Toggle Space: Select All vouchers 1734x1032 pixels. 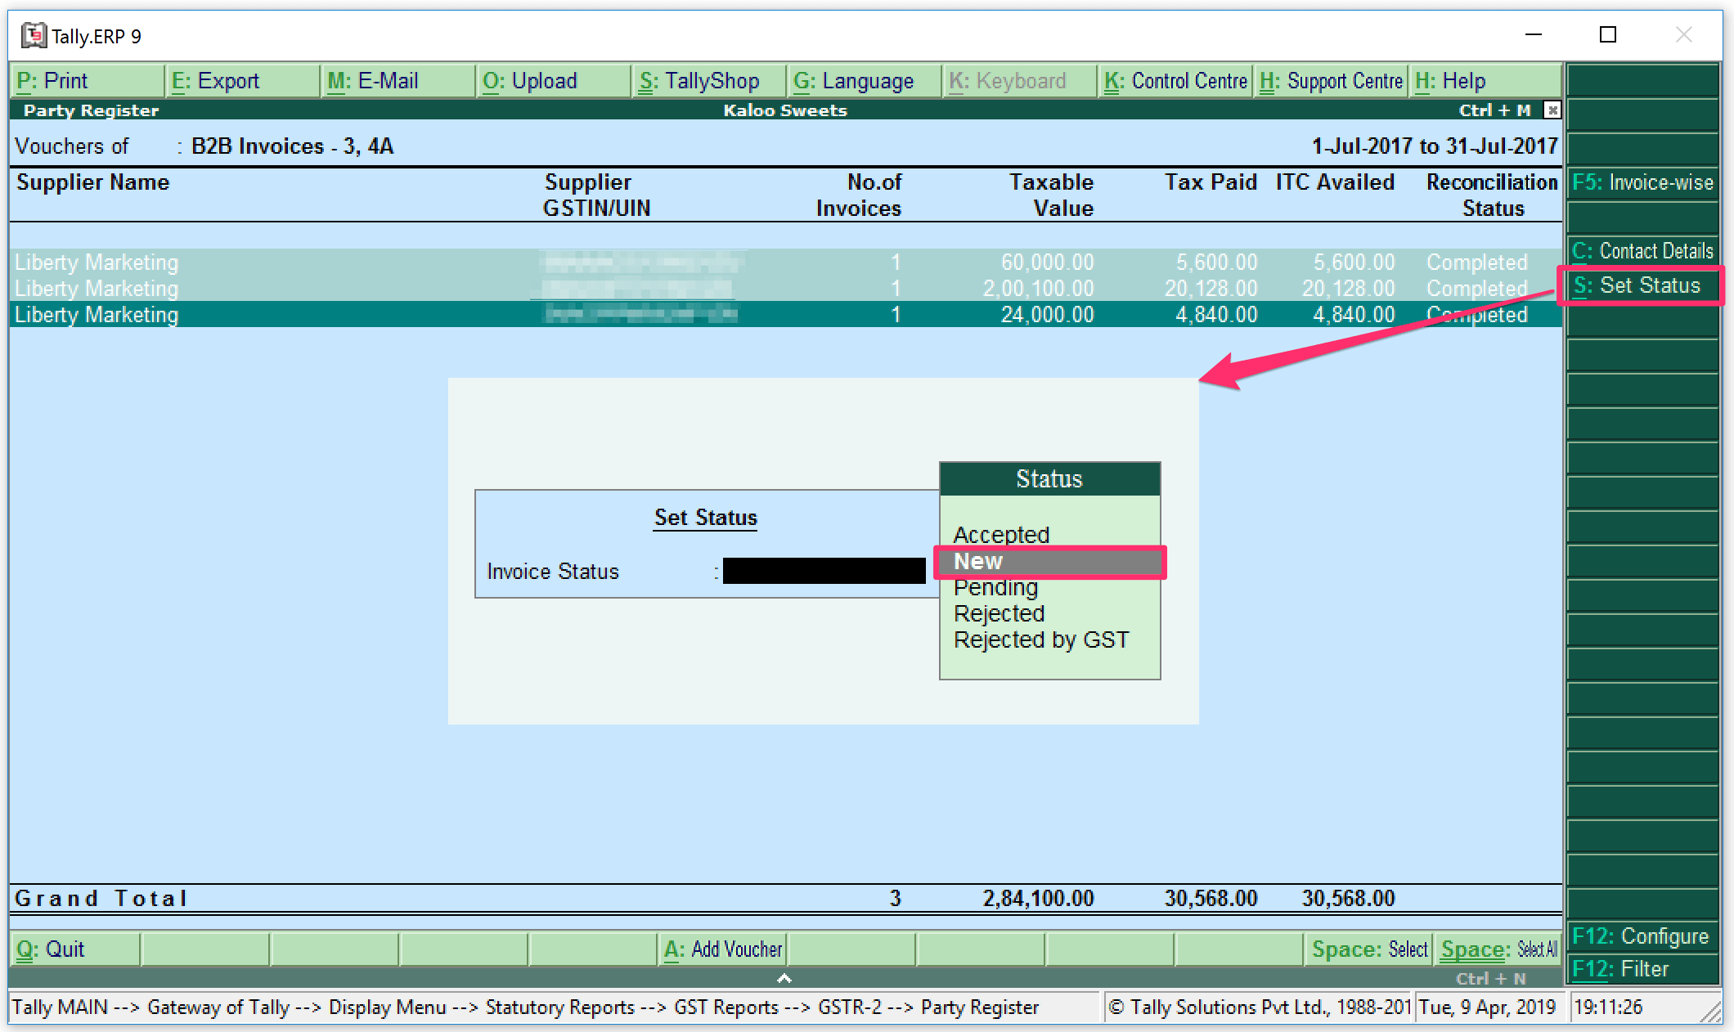pos(1498,949)
